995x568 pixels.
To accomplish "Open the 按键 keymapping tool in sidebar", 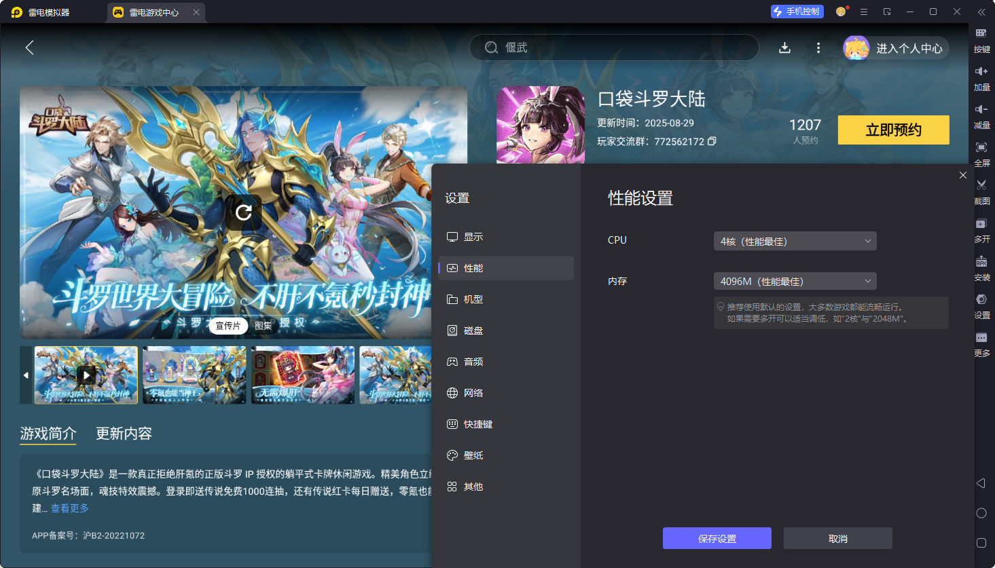I will click(981, 39).
